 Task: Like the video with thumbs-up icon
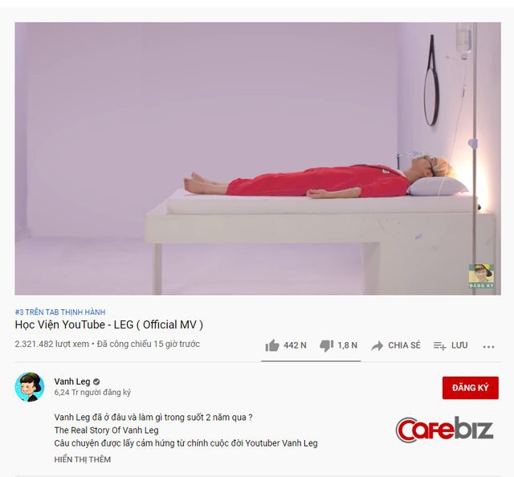tap(272, 345)
